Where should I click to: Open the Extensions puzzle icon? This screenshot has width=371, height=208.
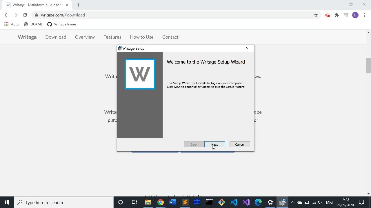point(337,15)
